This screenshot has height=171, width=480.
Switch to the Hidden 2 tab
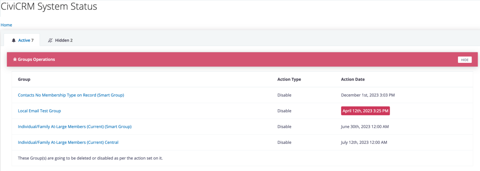point(60,40)
